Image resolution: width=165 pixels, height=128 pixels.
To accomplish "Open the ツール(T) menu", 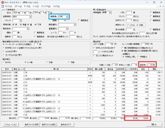I will point(36,6).
